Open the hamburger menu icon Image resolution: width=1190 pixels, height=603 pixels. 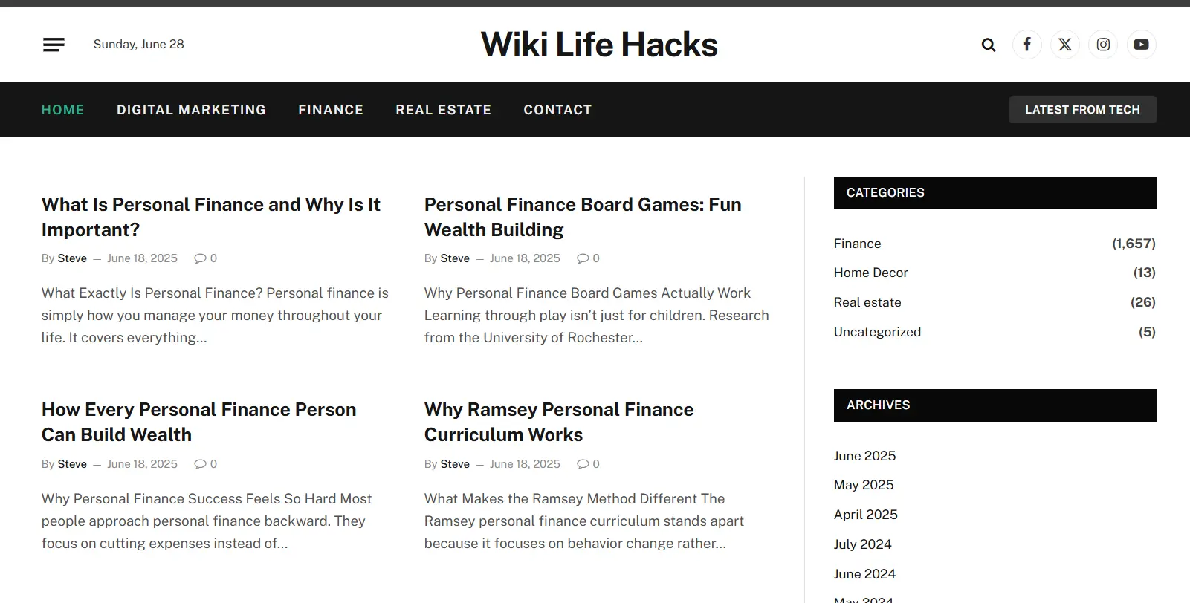click(54, 45)
